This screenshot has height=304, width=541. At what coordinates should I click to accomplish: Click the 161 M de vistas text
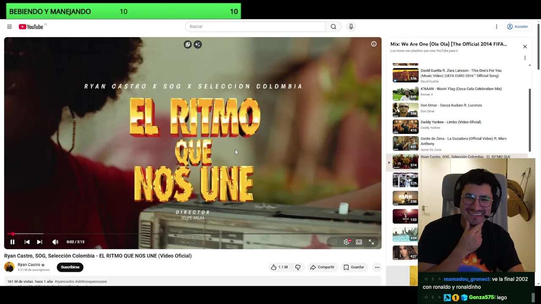[x=20, y=282]
